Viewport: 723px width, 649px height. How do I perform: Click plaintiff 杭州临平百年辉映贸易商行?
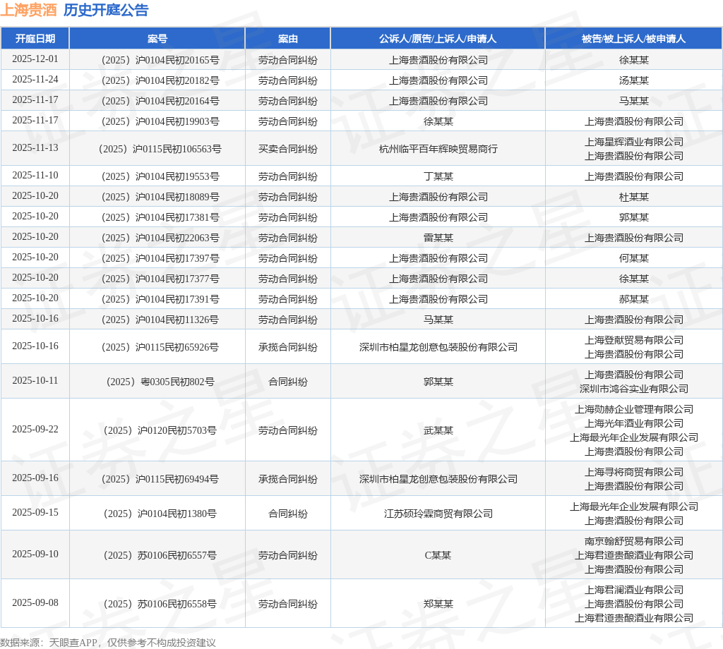(x=438, y=149)
